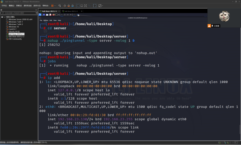Click the revert to snapshot icon
The height and width of the screenshot is (145, 241).
(x=69, y=6)
